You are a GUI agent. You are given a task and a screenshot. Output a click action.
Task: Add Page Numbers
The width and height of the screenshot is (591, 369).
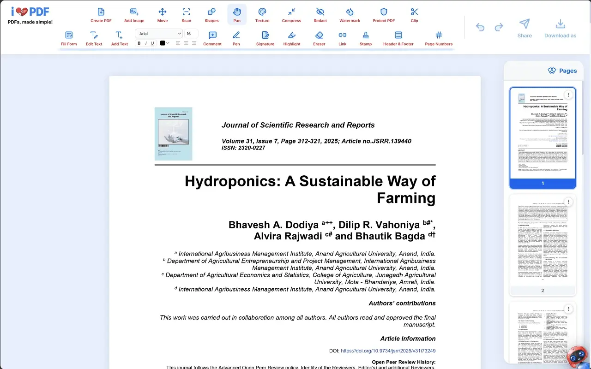(x=439, y=38)
